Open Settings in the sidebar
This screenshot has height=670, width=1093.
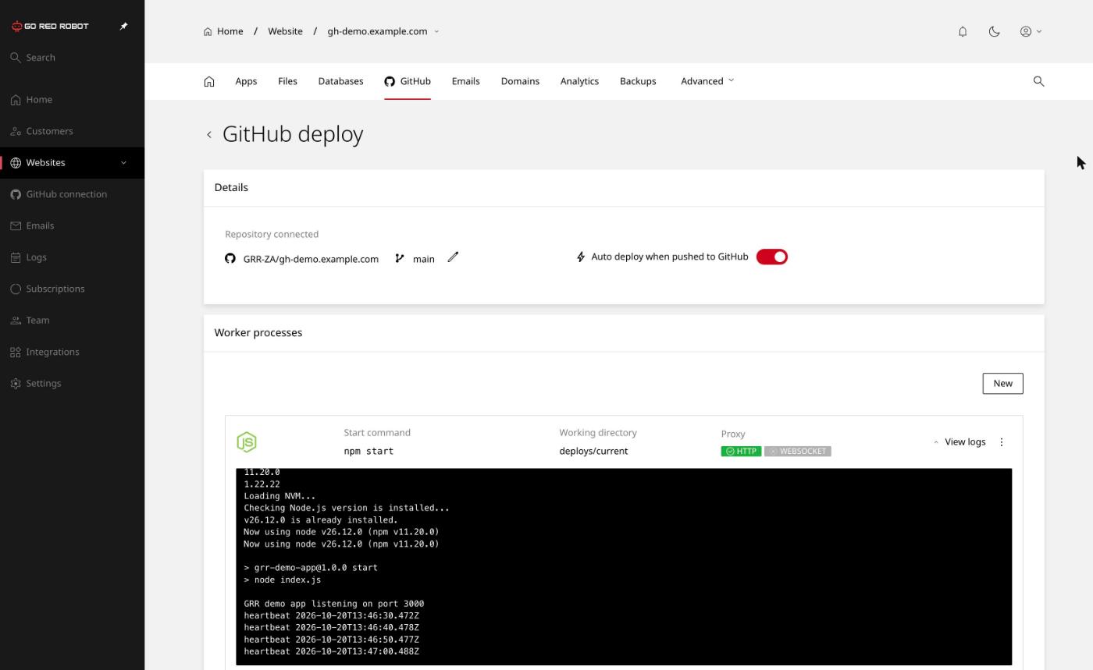point(72,384)
